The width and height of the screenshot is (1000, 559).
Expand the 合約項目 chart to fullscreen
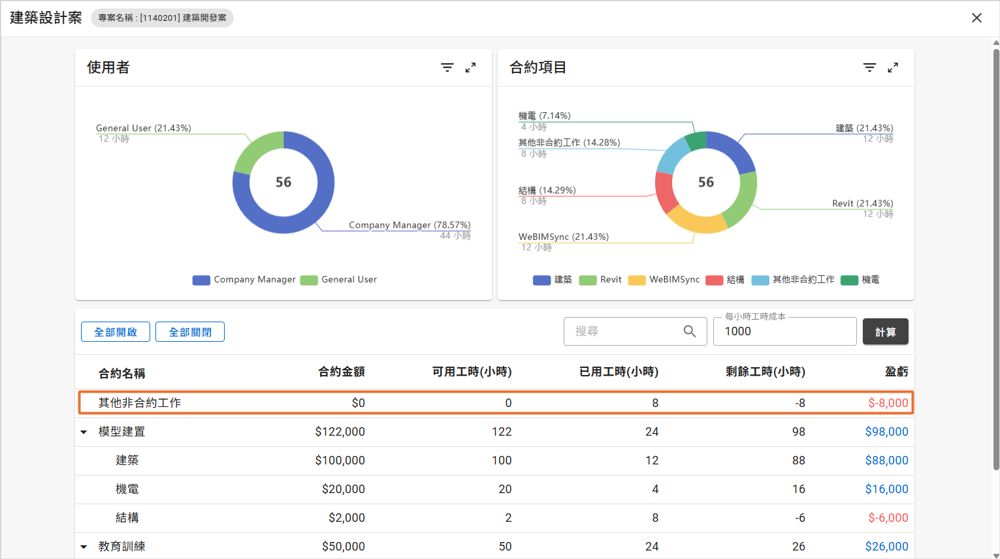pos(893,67)
